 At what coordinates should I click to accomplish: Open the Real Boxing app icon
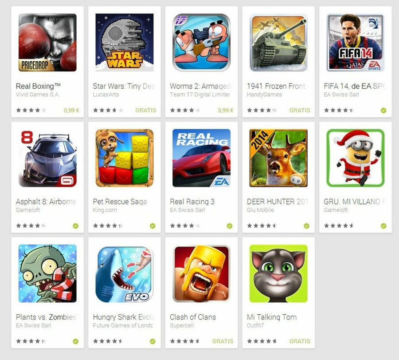tap(47, 43)
